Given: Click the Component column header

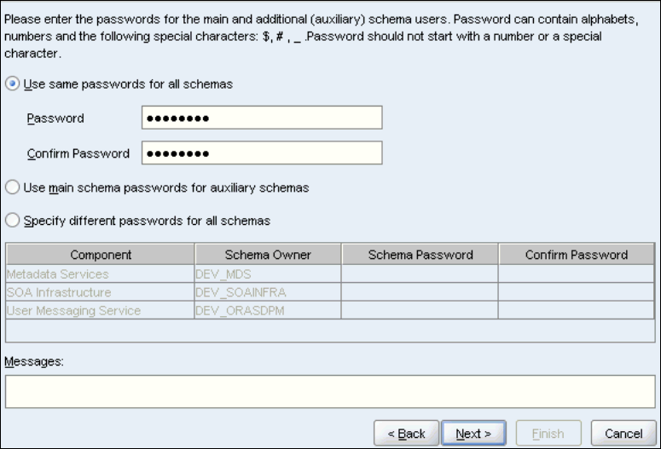Looking at the screenshot, I should (101, 255).
